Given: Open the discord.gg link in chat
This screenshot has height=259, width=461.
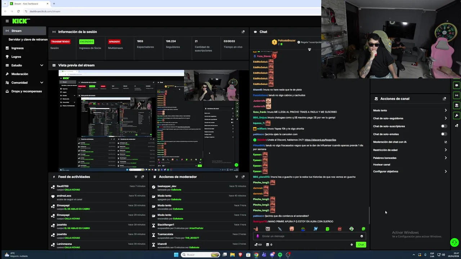Looking at the screenshot, I should 320,140.
